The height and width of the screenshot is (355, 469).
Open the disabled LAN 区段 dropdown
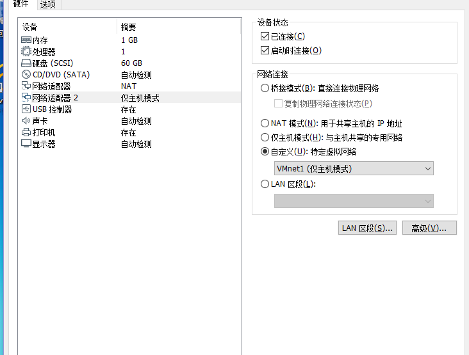[x=354, y=201]
